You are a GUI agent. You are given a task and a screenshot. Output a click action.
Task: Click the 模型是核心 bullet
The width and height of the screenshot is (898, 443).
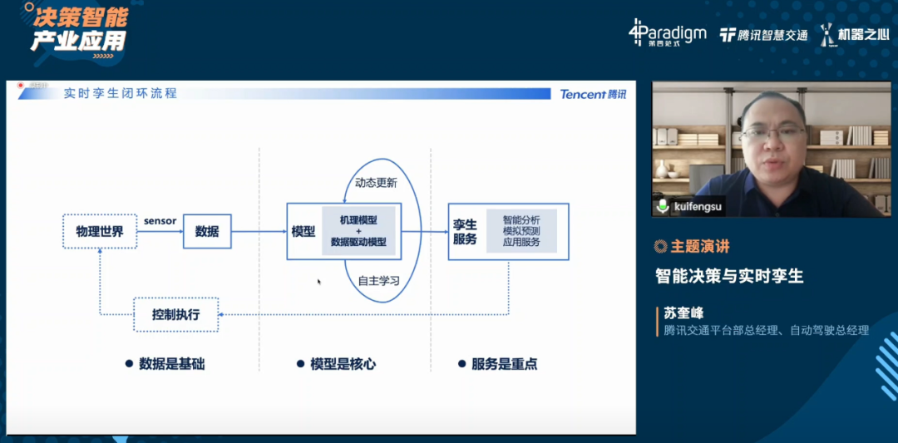[x=336, y=364]
